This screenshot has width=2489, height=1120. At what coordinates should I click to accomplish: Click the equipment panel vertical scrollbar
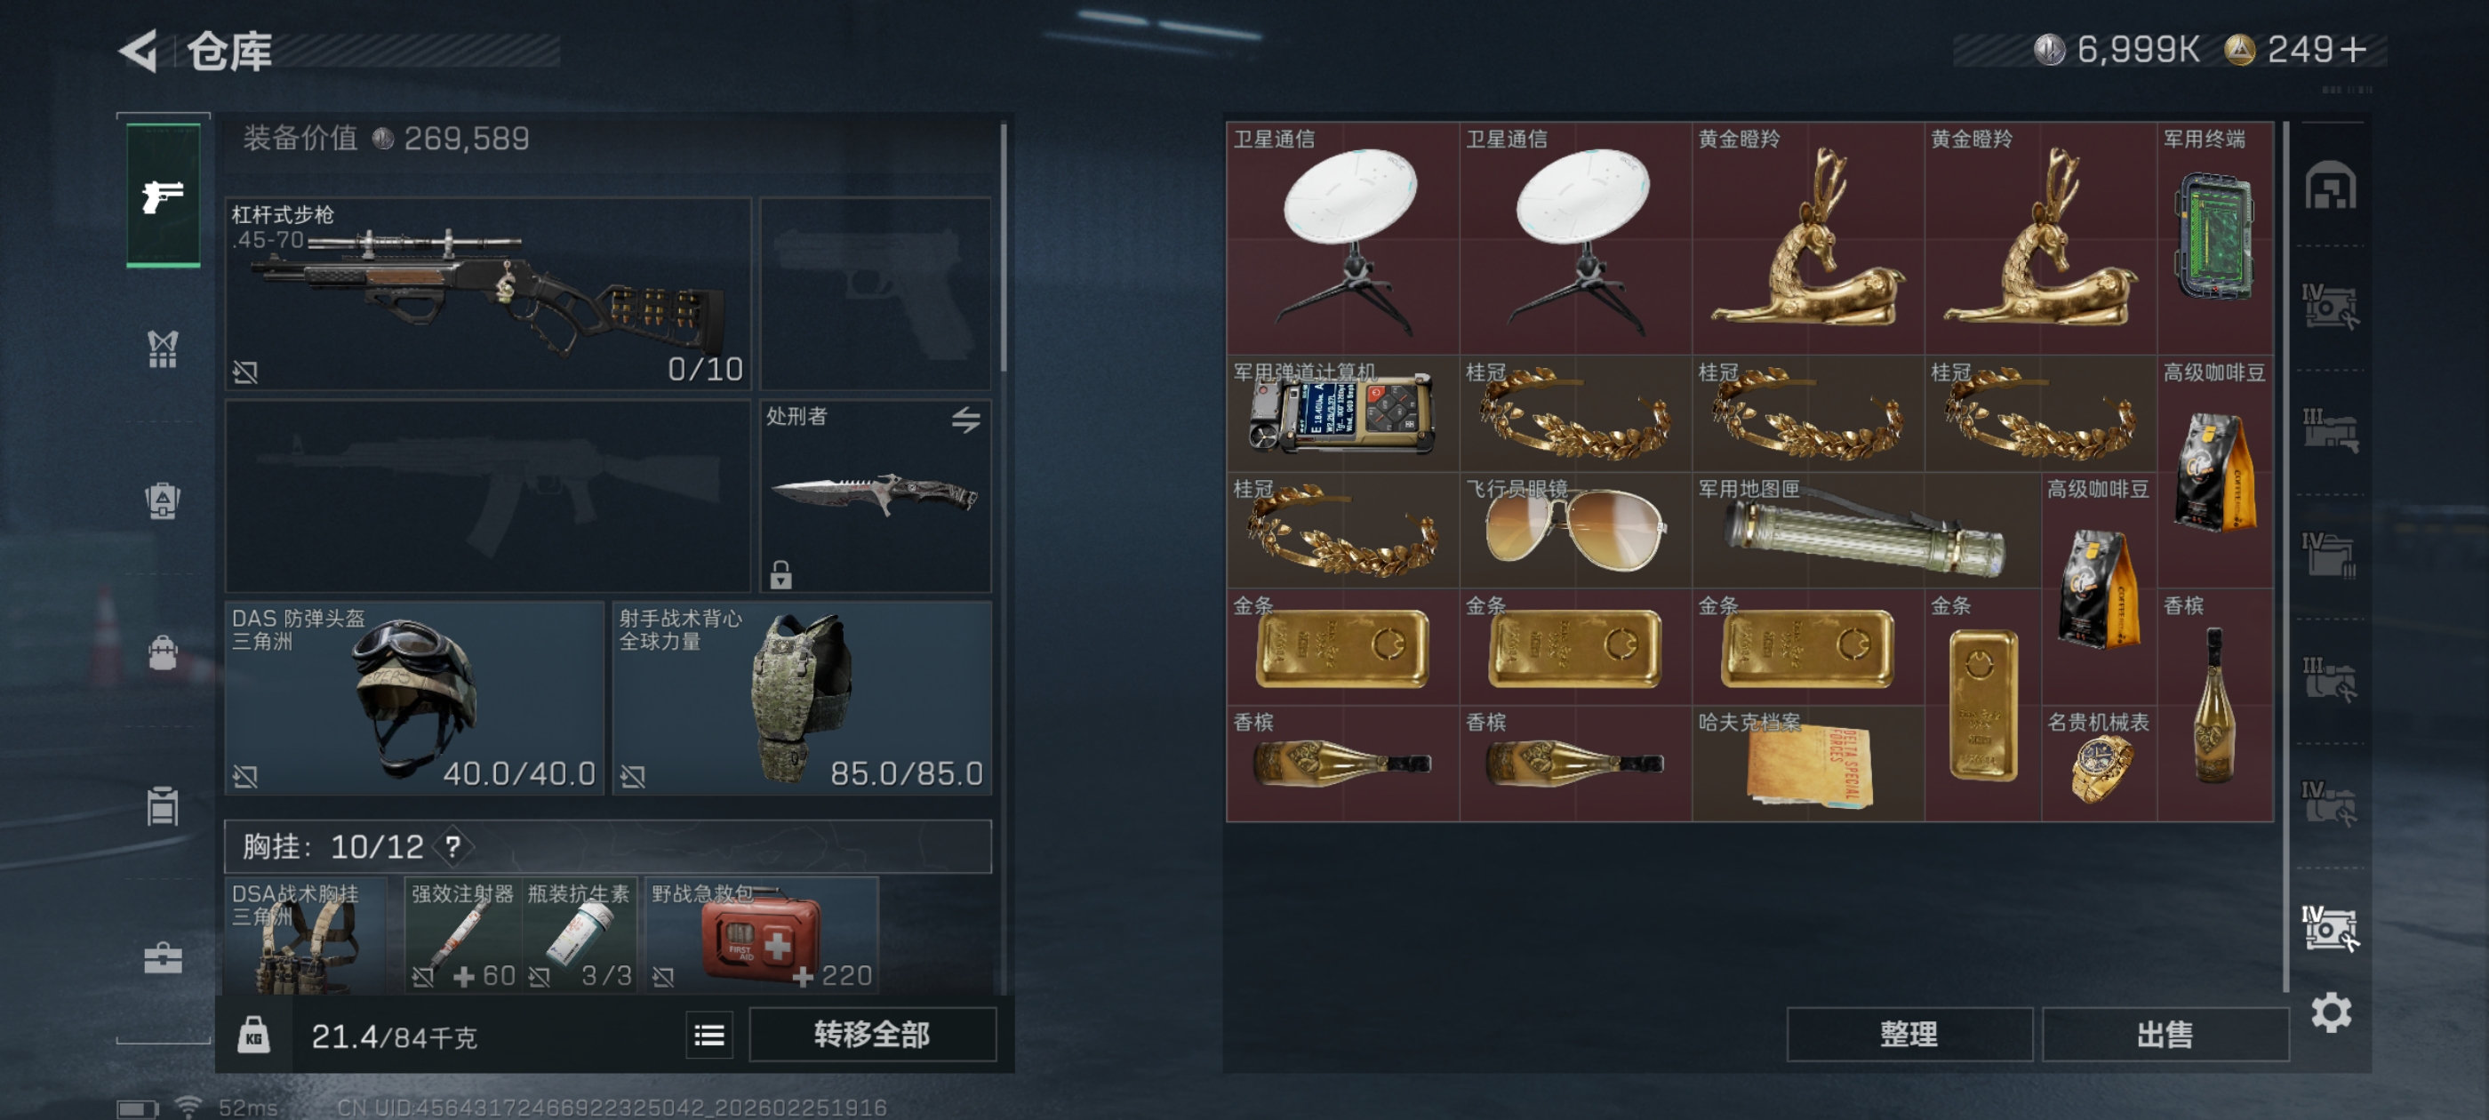(x=1004, y=246)
